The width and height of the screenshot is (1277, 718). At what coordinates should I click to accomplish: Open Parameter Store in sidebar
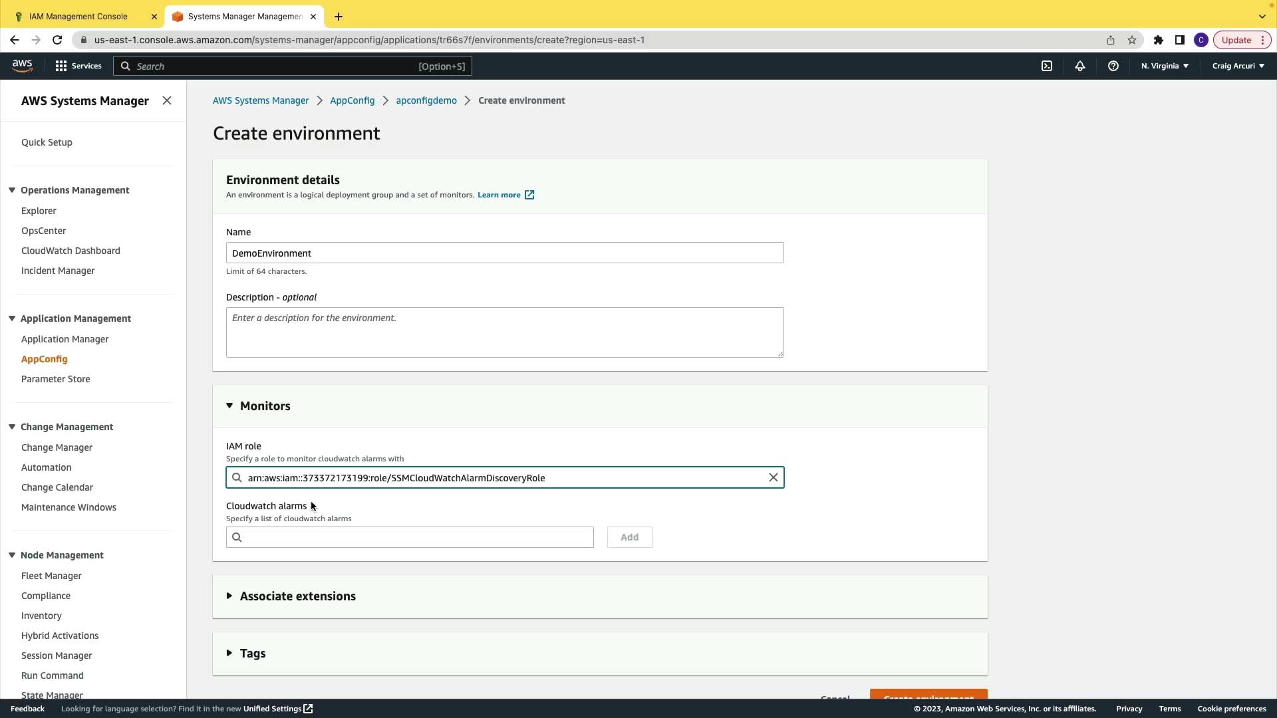55,379
